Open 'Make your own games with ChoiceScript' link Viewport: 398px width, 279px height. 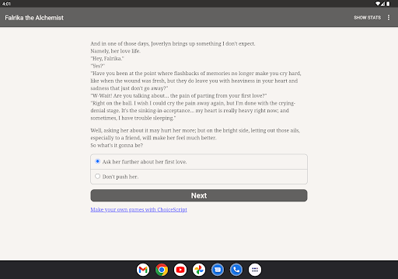tap(138, 209)
